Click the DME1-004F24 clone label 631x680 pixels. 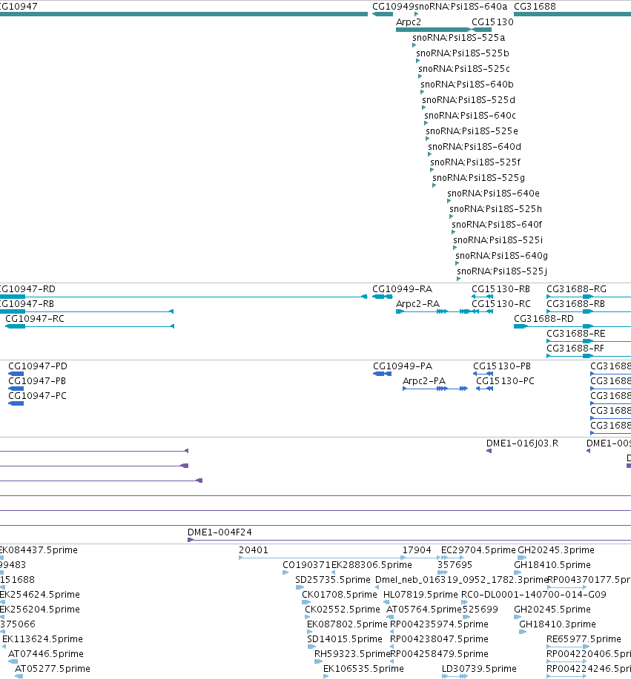click(219, 532)
